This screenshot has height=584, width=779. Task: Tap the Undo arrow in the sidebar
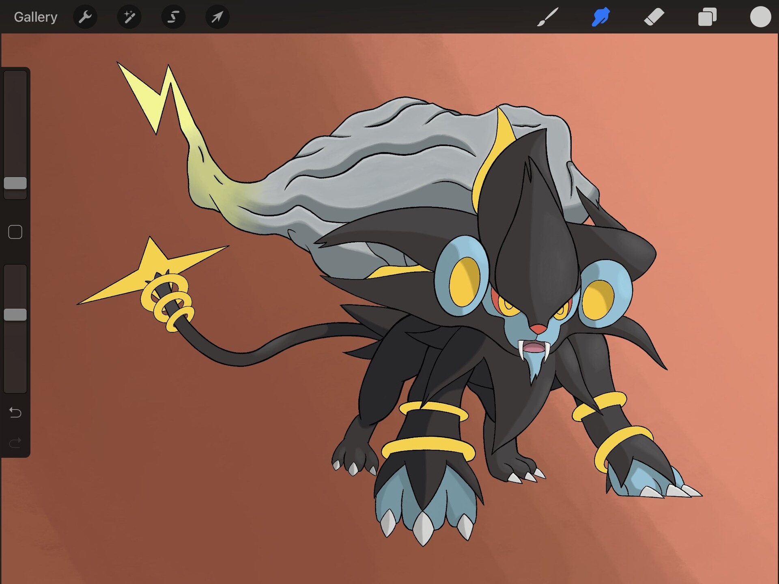15,412
